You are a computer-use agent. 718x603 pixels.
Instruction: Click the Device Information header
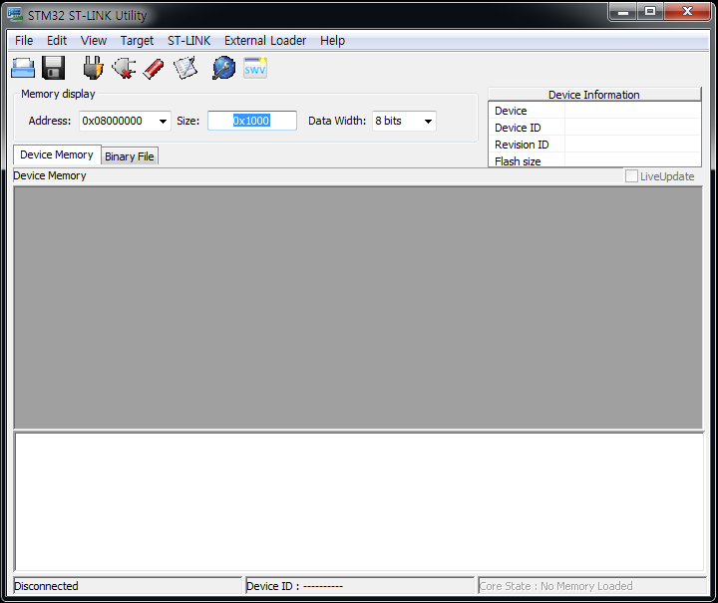click(594, 95)
